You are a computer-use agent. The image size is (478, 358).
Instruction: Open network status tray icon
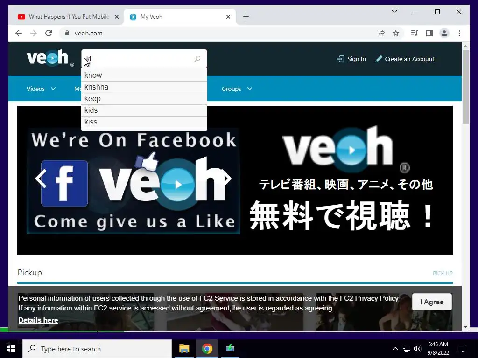[407, 349]
